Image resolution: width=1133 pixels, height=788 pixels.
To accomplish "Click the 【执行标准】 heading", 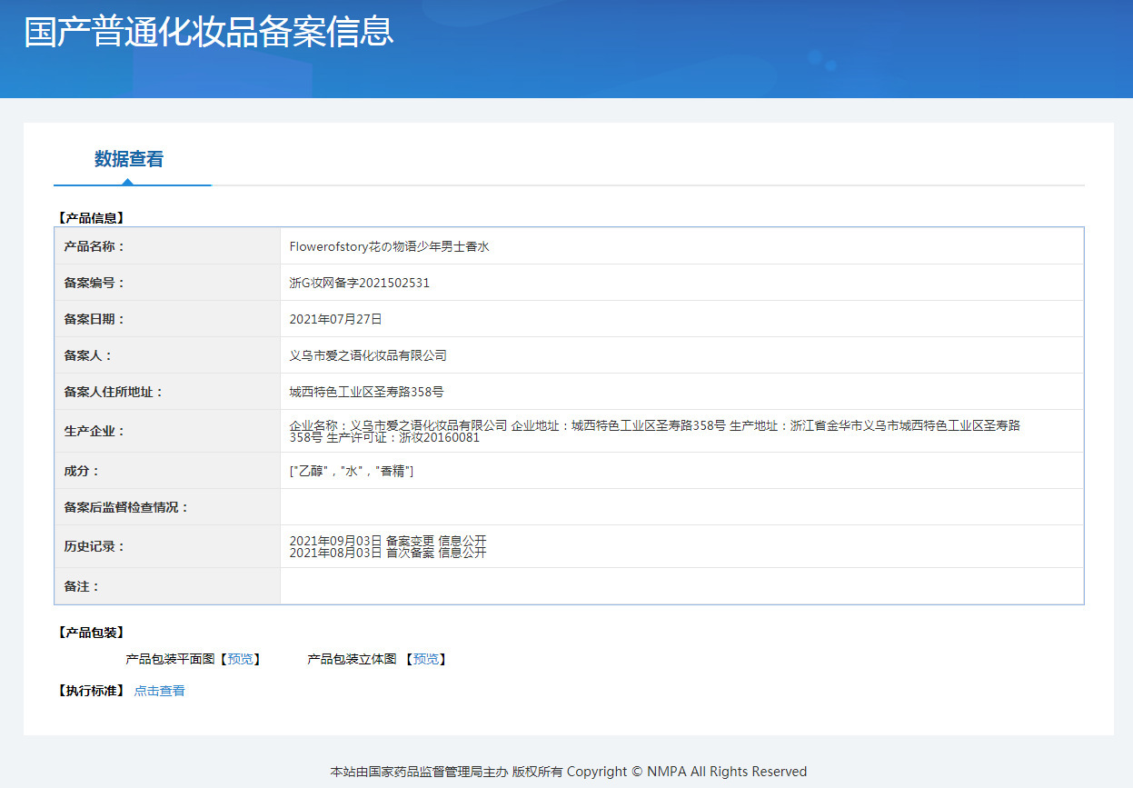I will point(90,691).
